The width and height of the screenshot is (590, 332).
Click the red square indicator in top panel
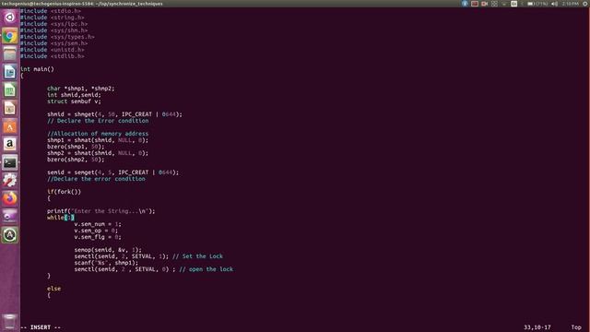click(475, 4)
